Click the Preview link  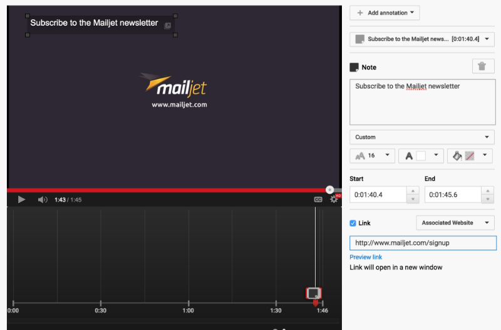click(366, 257)
